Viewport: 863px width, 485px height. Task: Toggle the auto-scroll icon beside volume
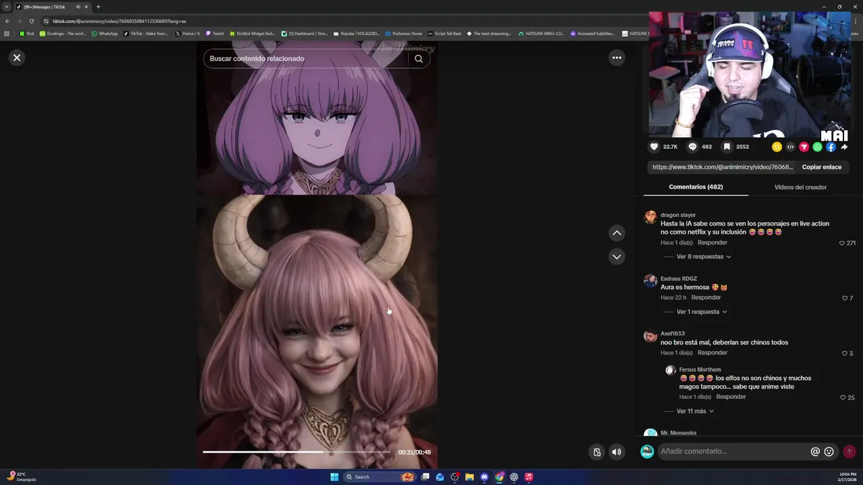coord(597,453)
